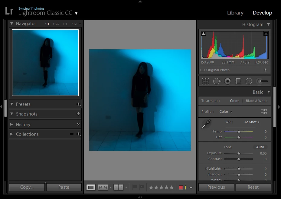The image size is (281, 199).
Task: Collapse the Histogram panel
Action: [268, 24]
